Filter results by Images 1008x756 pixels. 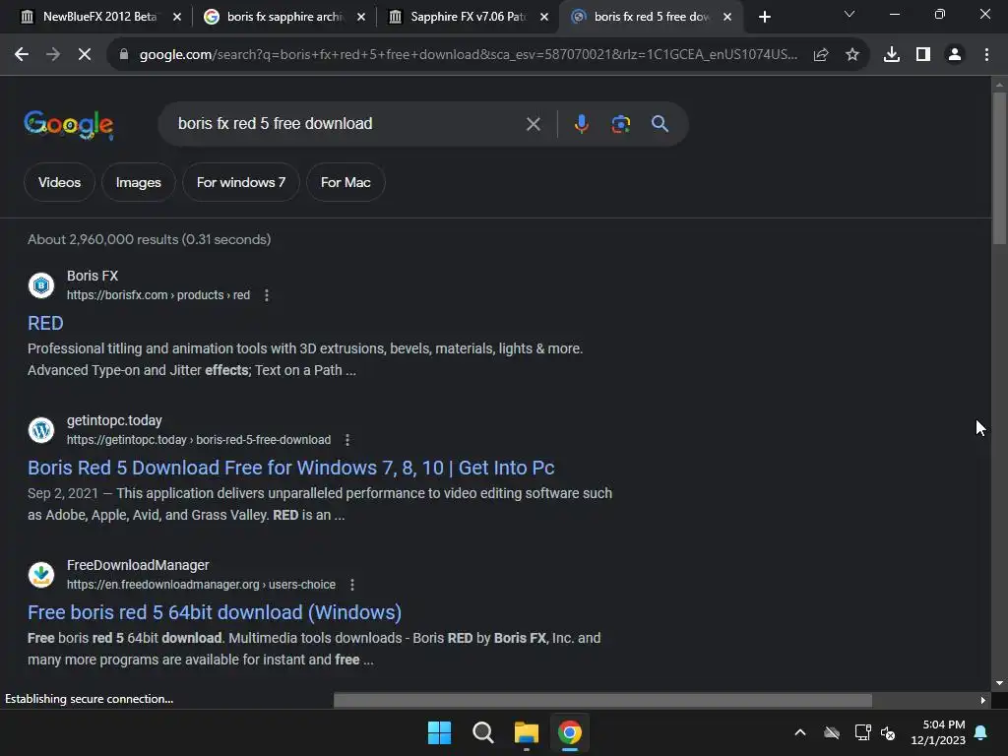tap(138, 182)
